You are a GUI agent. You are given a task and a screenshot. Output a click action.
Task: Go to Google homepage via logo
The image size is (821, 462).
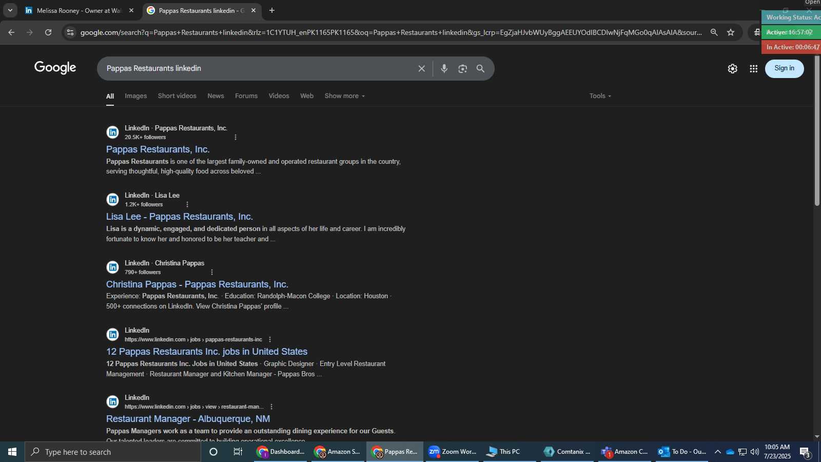[55, 67]
